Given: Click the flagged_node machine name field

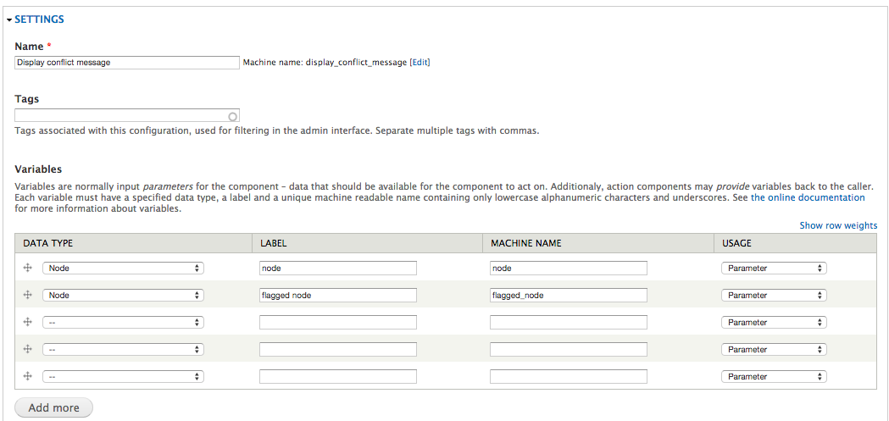Looking at the screenshot, I should pyautogui.click(x=568, y=295).
